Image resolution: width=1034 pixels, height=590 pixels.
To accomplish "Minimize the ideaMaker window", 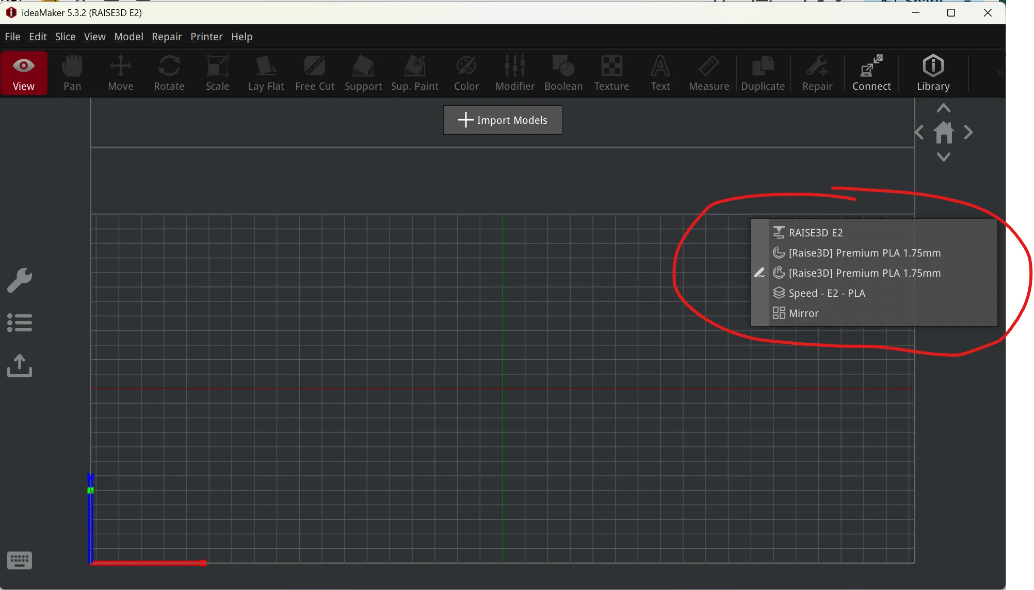I will point(916,13).
